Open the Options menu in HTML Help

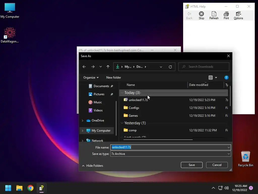238,16
